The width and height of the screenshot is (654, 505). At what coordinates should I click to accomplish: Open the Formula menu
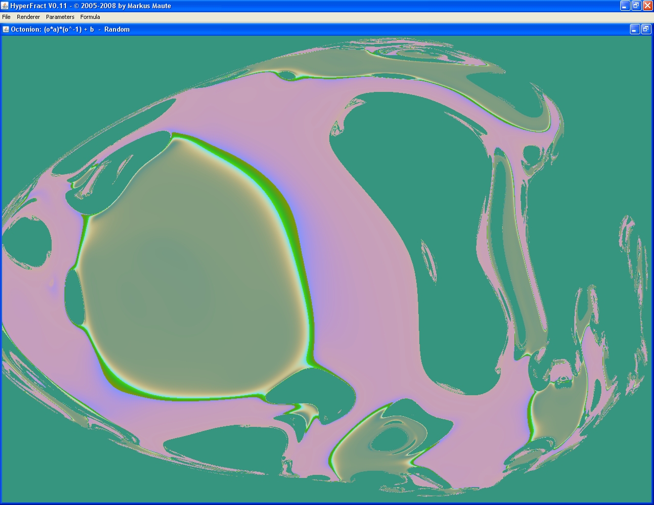[90, 17]
